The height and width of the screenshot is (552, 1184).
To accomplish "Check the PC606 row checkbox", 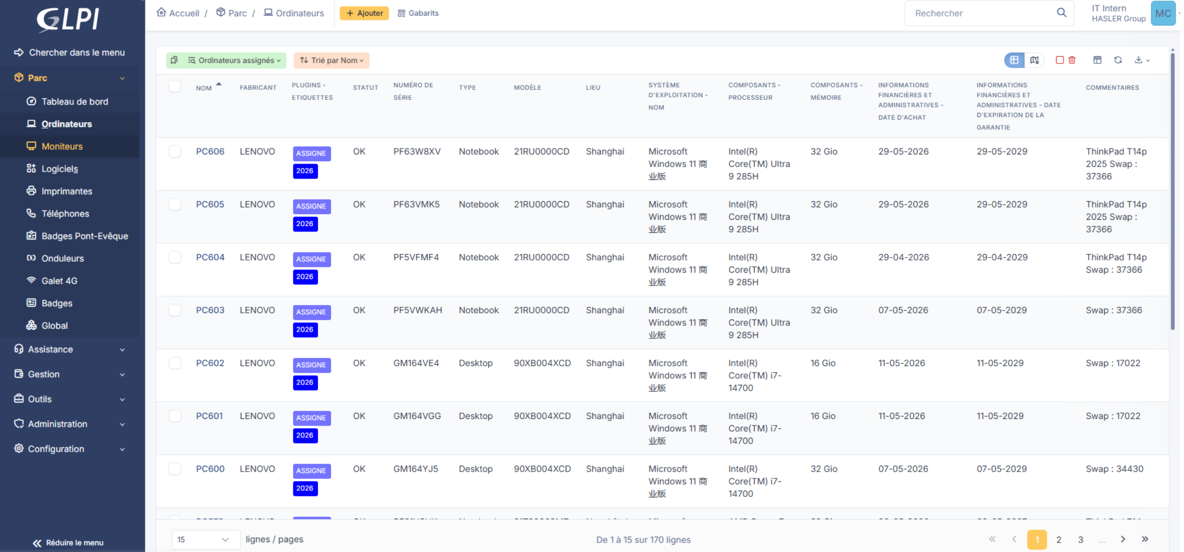I will (x=174, y=151).
